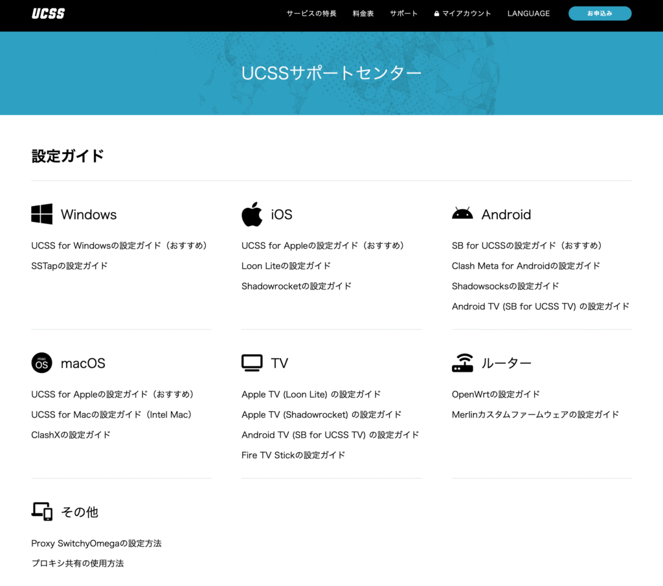Viewport: 663px width, 586px height.
Task: Open iOS UCSS for Appleの設定ガイド link
Action: [x=323, y=245]
